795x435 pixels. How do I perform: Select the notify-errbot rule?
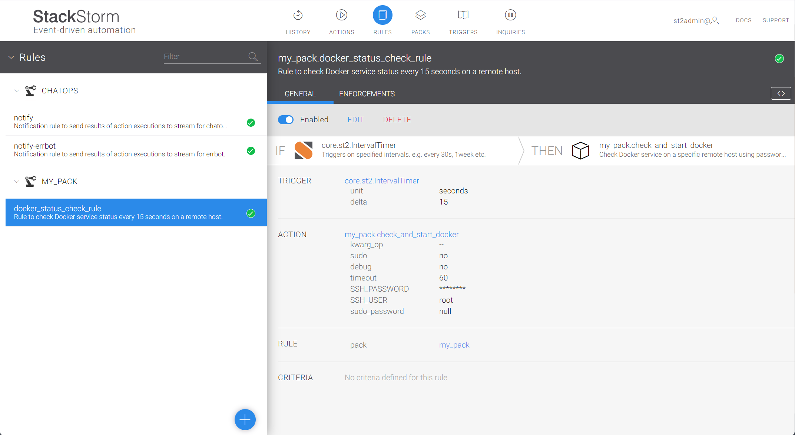[x=136, y=150]
